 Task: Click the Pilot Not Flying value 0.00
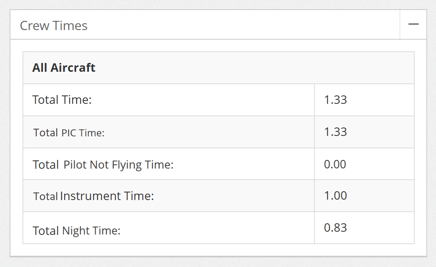point(335,164)
